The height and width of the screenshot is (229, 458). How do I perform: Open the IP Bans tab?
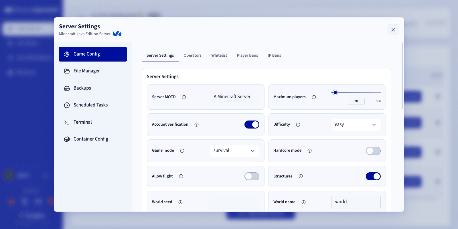point(274,55)
